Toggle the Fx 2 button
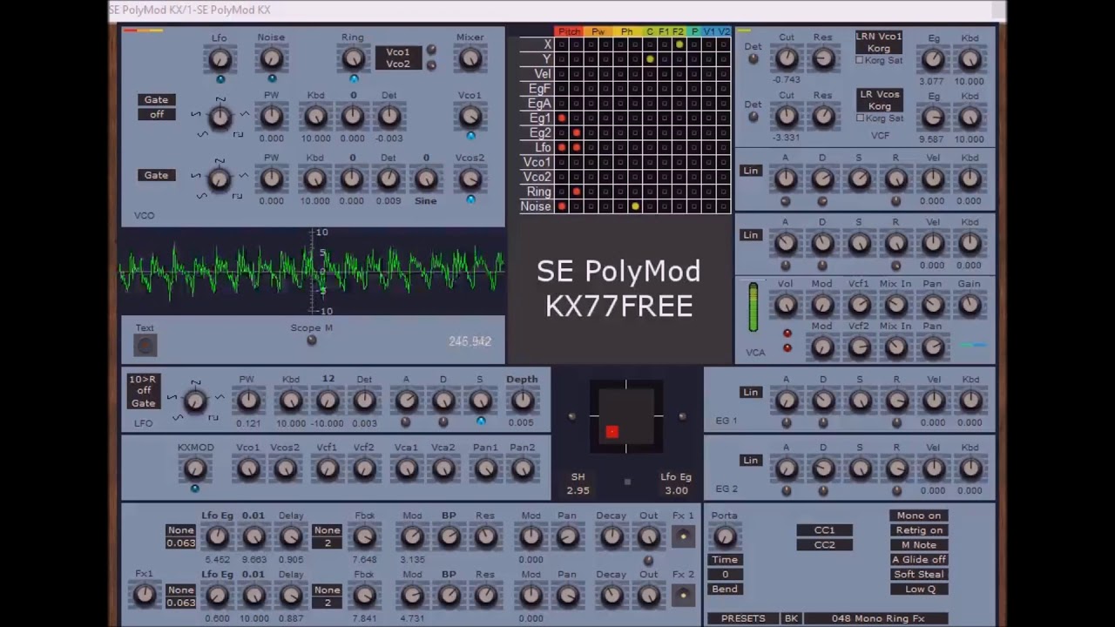This screenshot has width=1115, height=627. 683,596
